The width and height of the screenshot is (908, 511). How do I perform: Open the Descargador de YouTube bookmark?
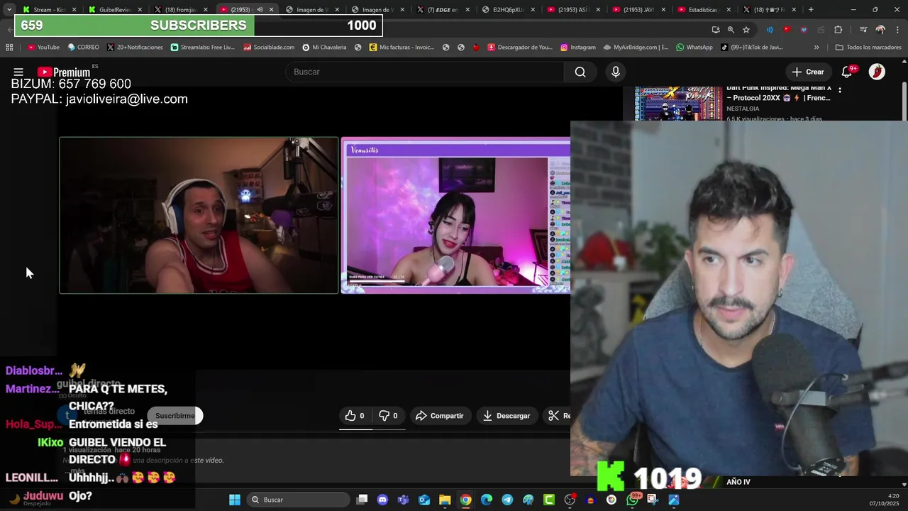tap(520, 48)
